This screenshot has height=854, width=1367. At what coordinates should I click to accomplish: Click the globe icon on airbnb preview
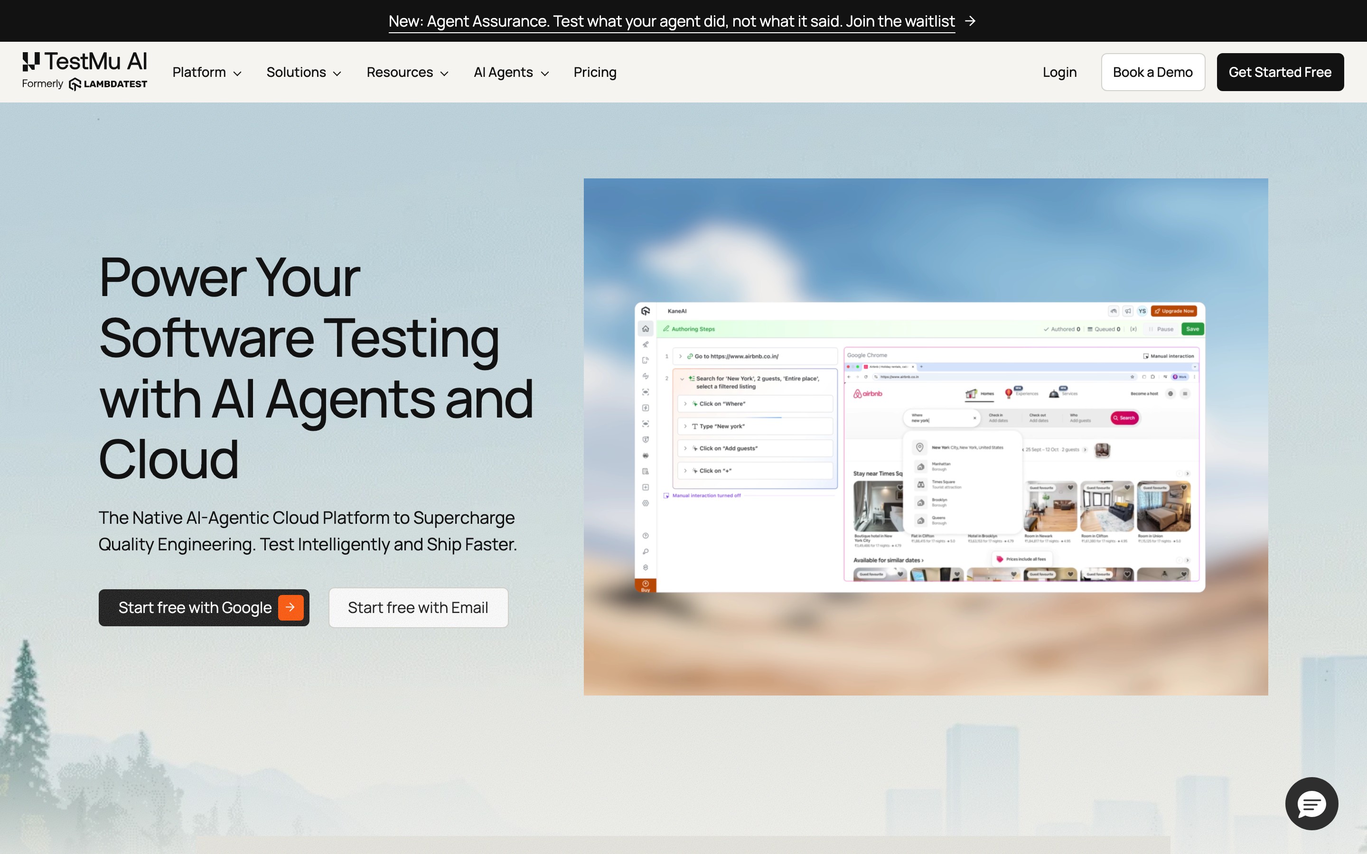[1170, 394]
